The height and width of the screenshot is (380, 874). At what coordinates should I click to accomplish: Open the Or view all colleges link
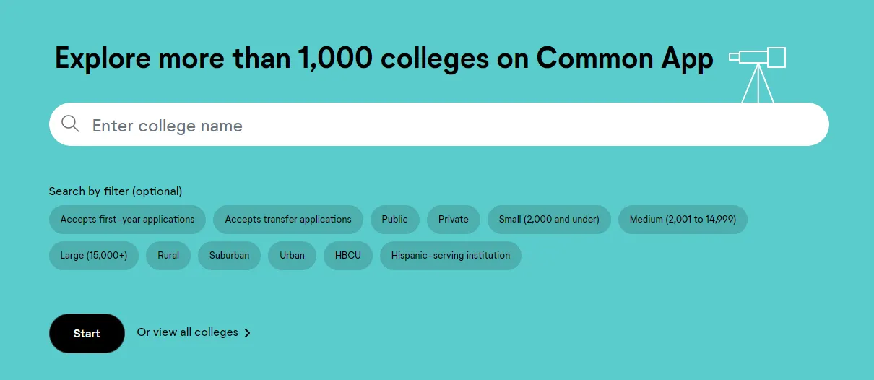[187, 332]
